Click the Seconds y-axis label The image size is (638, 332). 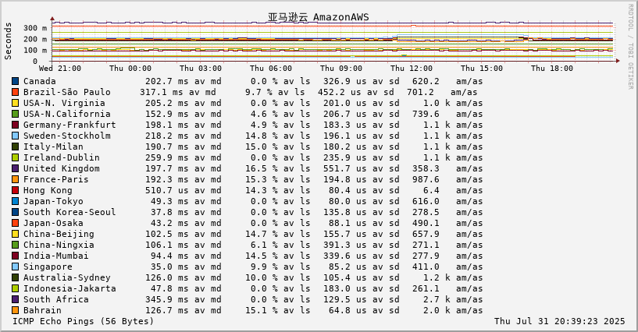click(x=8, y=41)
